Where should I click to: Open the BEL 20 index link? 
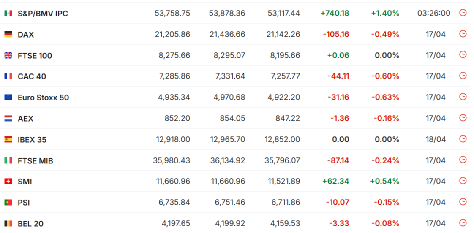(30, 224)
